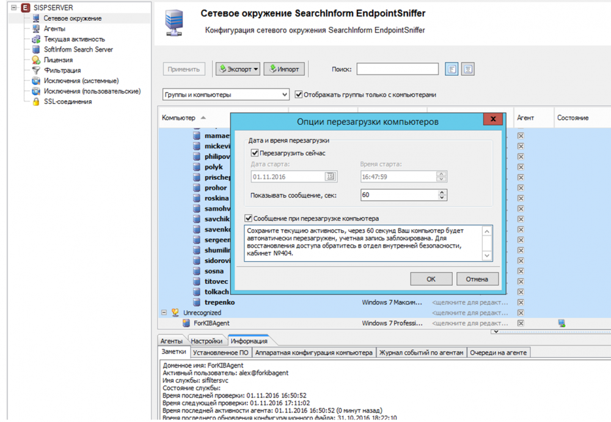Viewport: 611px width, 422px height.
Task: Open calendar picker in Дата старта field
Action: tap(330, 177)
